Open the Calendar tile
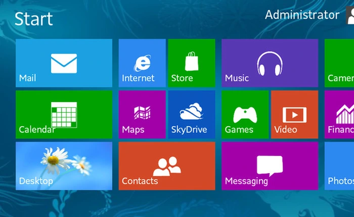 pyautogui.click(x=64, y=115)
